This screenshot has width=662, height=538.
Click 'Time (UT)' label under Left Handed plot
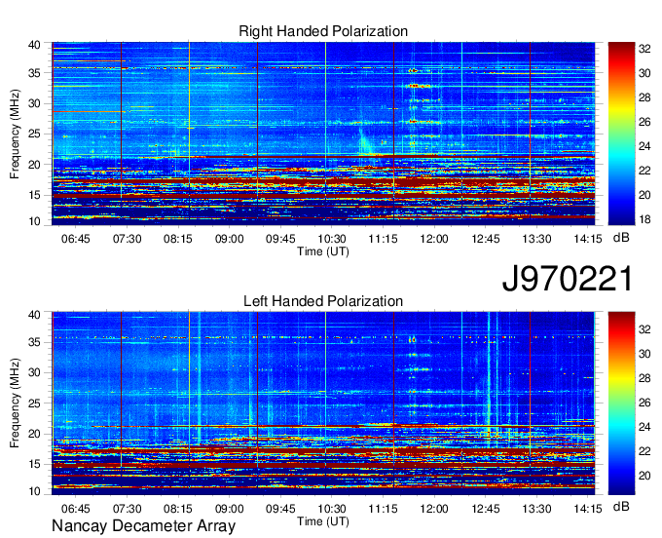tap(323, 521)
